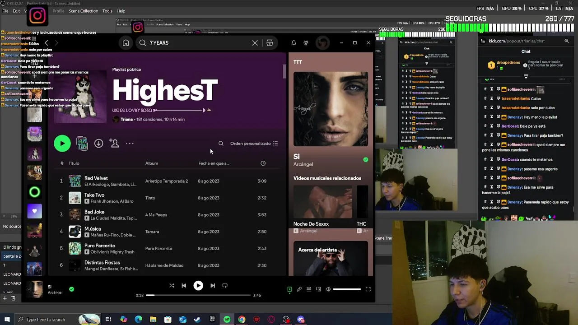Open more options for the HighesT playlist
The height and width of the screenshot is (325, 578).
(x=130, y=144)
